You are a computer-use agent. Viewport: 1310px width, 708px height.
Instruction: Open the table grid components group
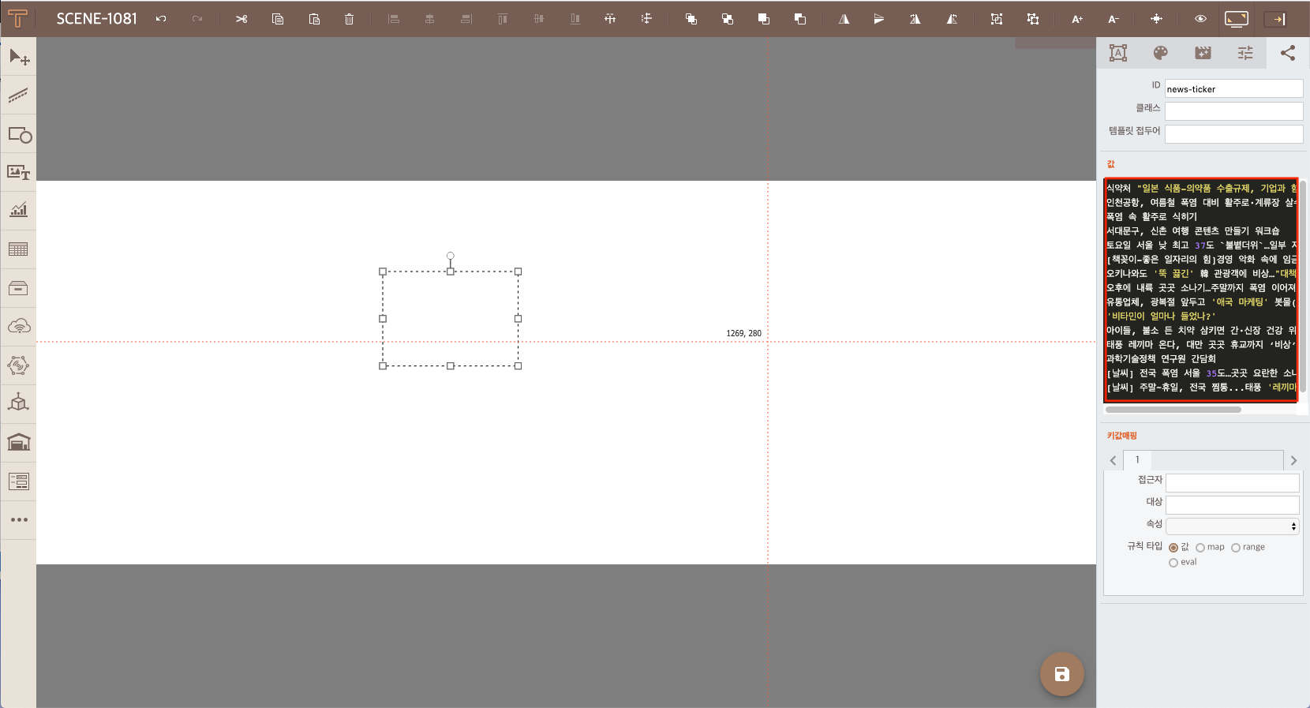(19, 249)
